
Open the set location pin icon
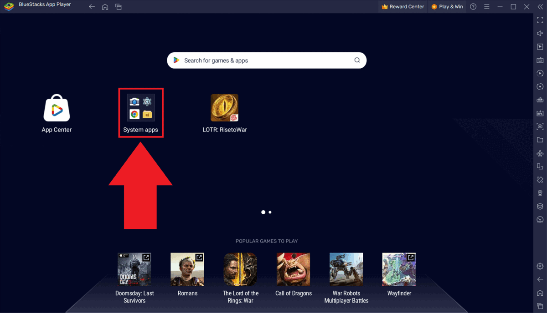pyautogui.click(x=540, y=193)
